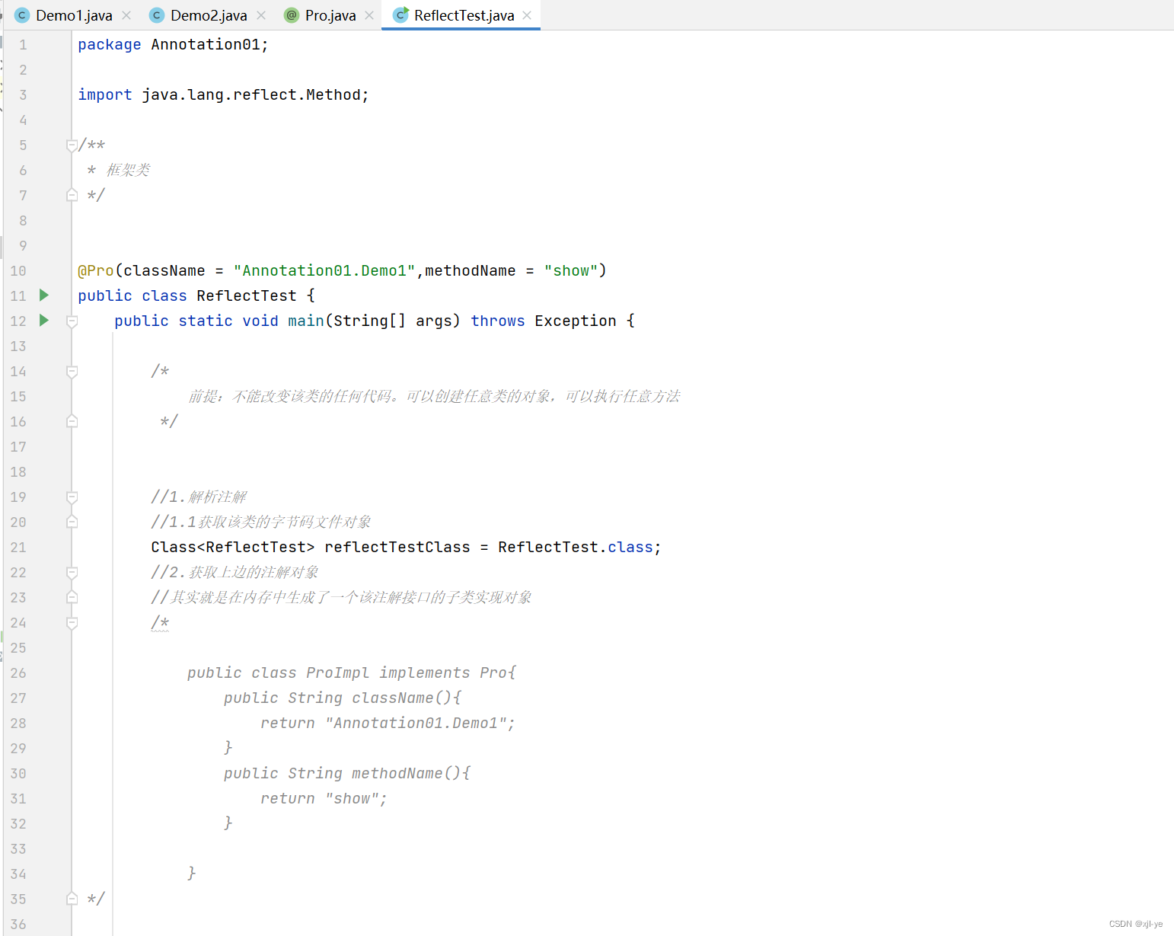Viewport: 1174px width, 936px height.
Task: Click className parameter on line 10
Action: tap(164, 270)
